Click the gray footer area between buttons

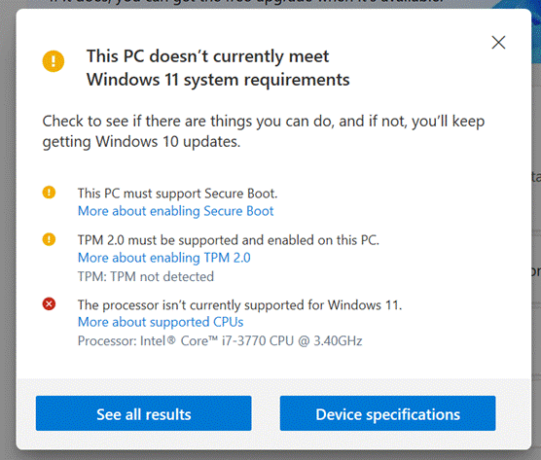266,413
